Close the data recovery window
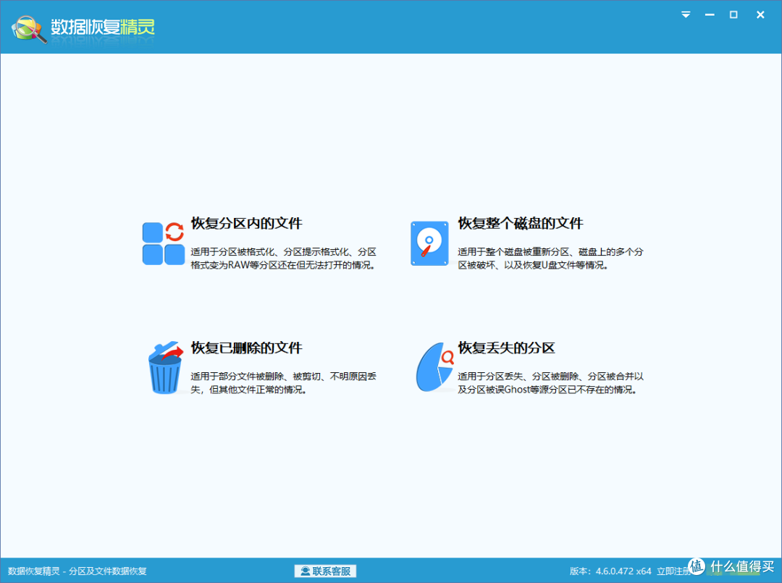 pyautogui.click(x=760, y=15)
